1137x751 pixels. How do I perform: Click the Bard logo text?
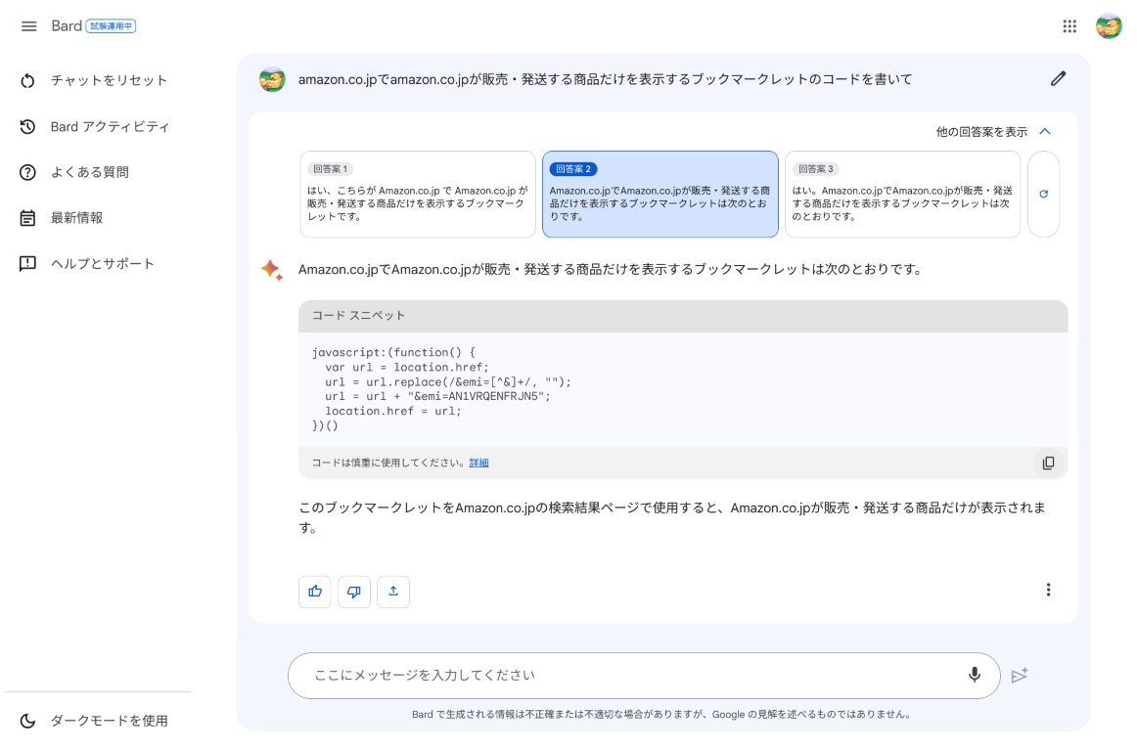[x=67, y=26]
